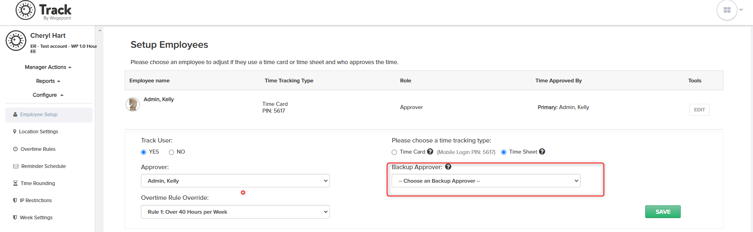Expand the arrow beside the apps grid
The height and width of the screenshot is (232, 753).
(x=741, y=10)
